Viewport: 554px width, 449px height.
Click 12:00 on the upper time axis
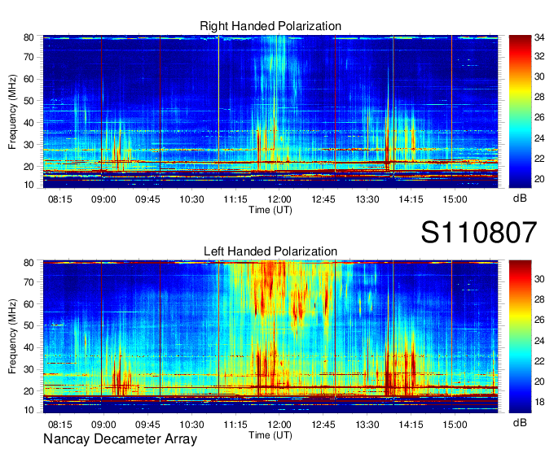coord(279,199)
